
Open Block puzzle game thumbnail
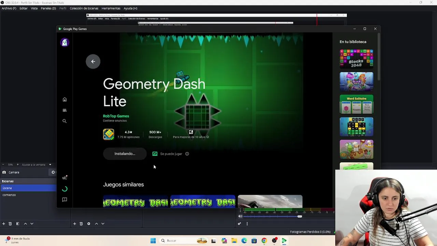[356, 81]
